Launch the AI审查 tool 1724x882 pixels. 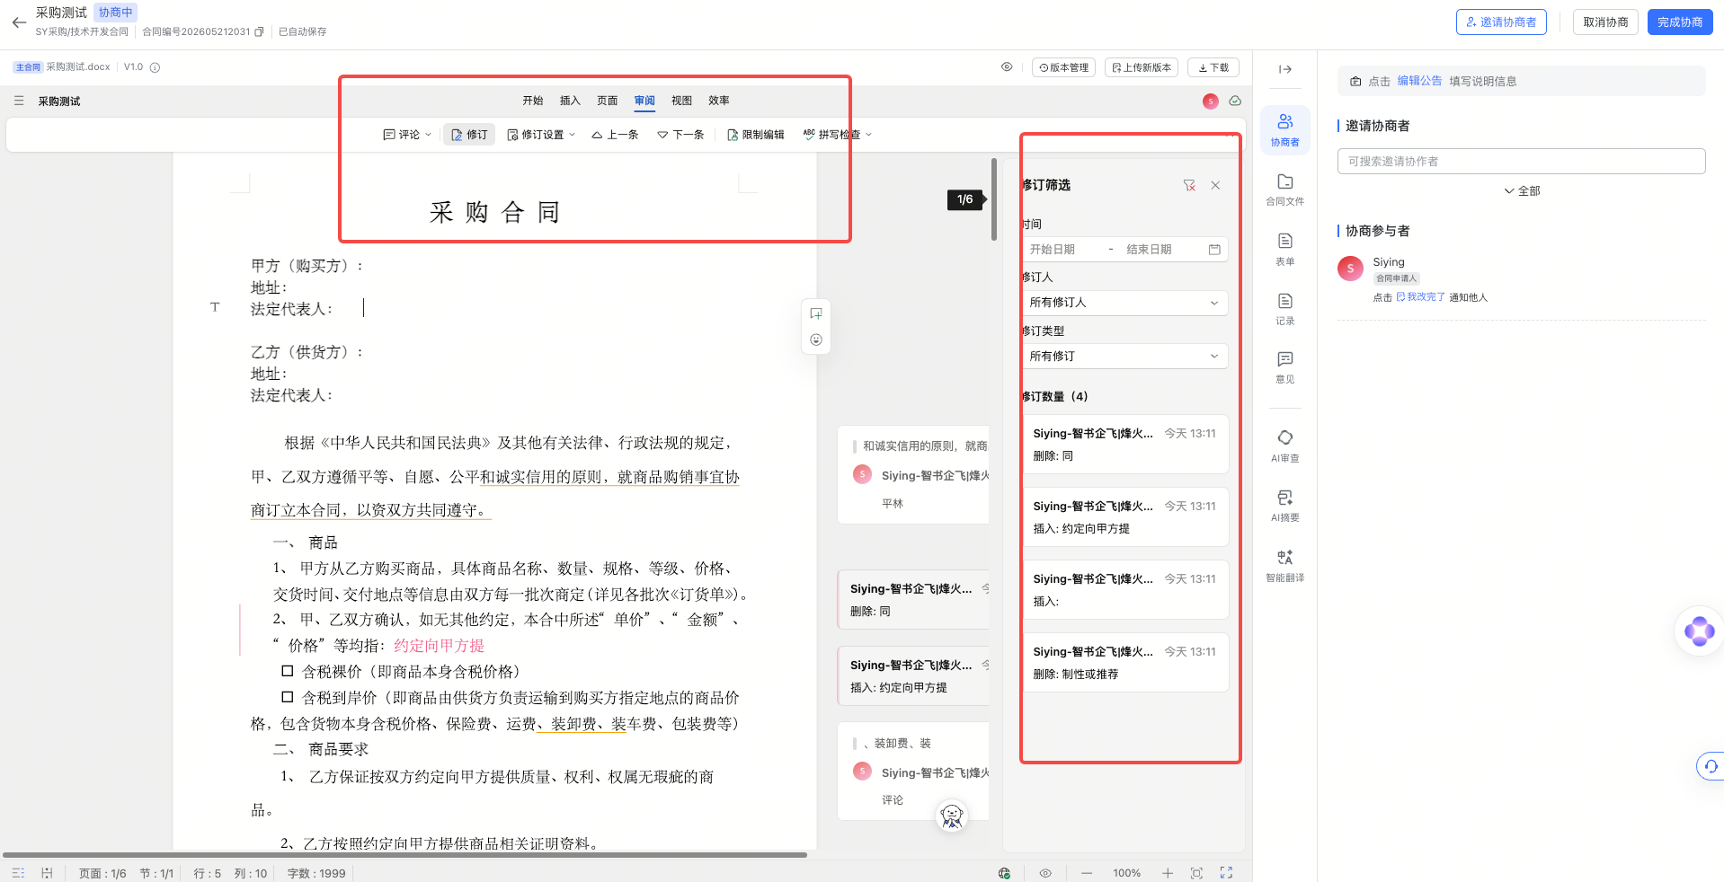(1285, 446)
